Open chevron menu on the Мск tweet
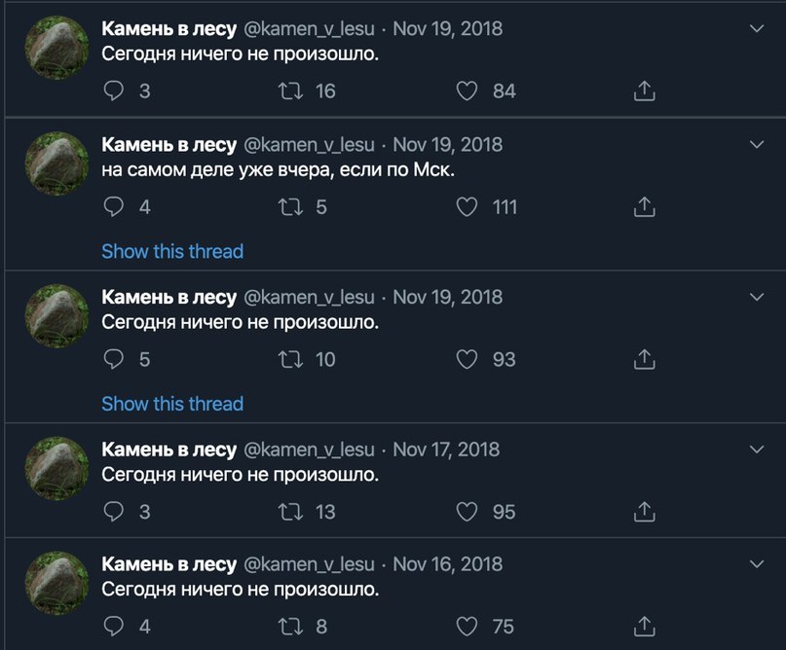The image size is (786, 650). click(758, 145)
